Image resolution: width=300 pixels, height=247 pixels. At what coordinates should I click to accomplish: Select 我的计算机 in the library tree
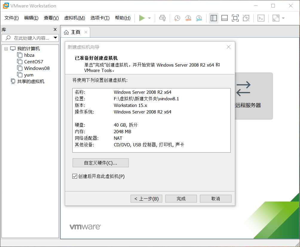28,49
